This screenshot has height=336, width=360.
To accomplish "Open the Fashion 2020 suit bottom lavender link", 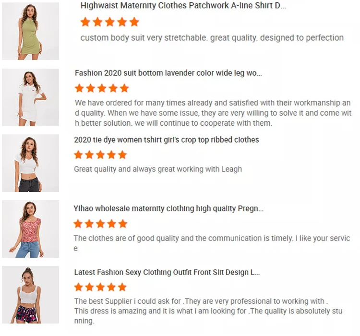I will (168, 73).
